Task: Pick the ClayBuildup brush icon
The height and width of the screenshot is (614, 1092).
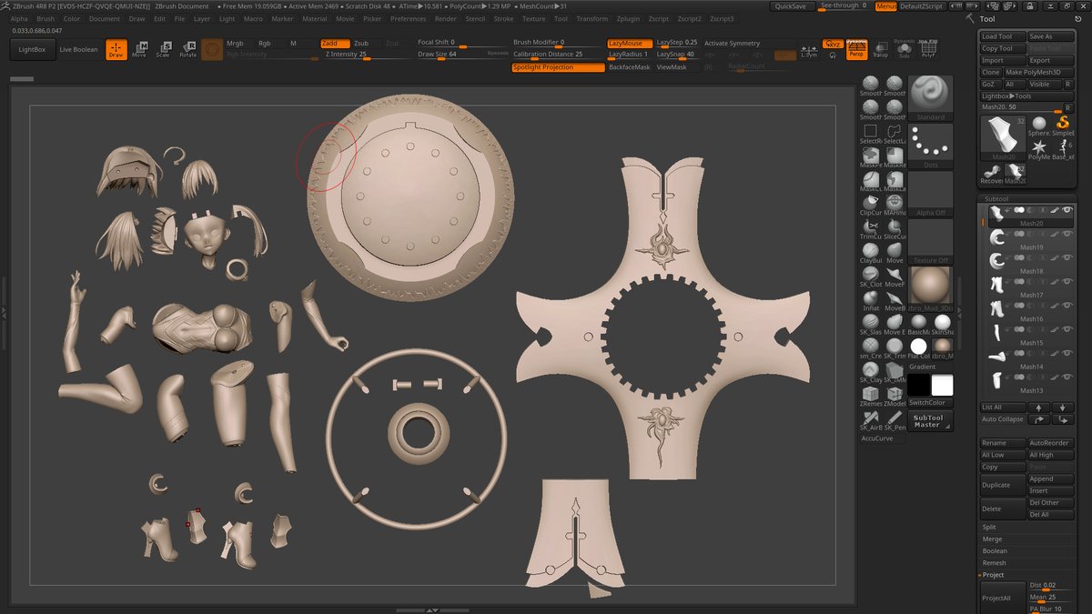Action: click(871, 251)
